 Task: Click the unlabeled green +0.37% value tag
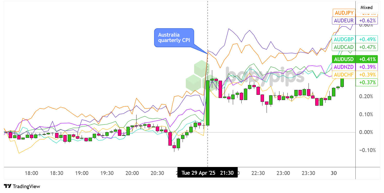366,82
